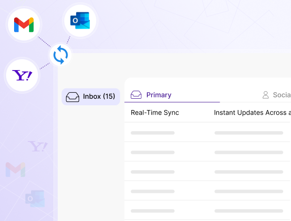Open the Real-Time Sync email
This screenshot has width=291, height=221.
click(207, 113)
